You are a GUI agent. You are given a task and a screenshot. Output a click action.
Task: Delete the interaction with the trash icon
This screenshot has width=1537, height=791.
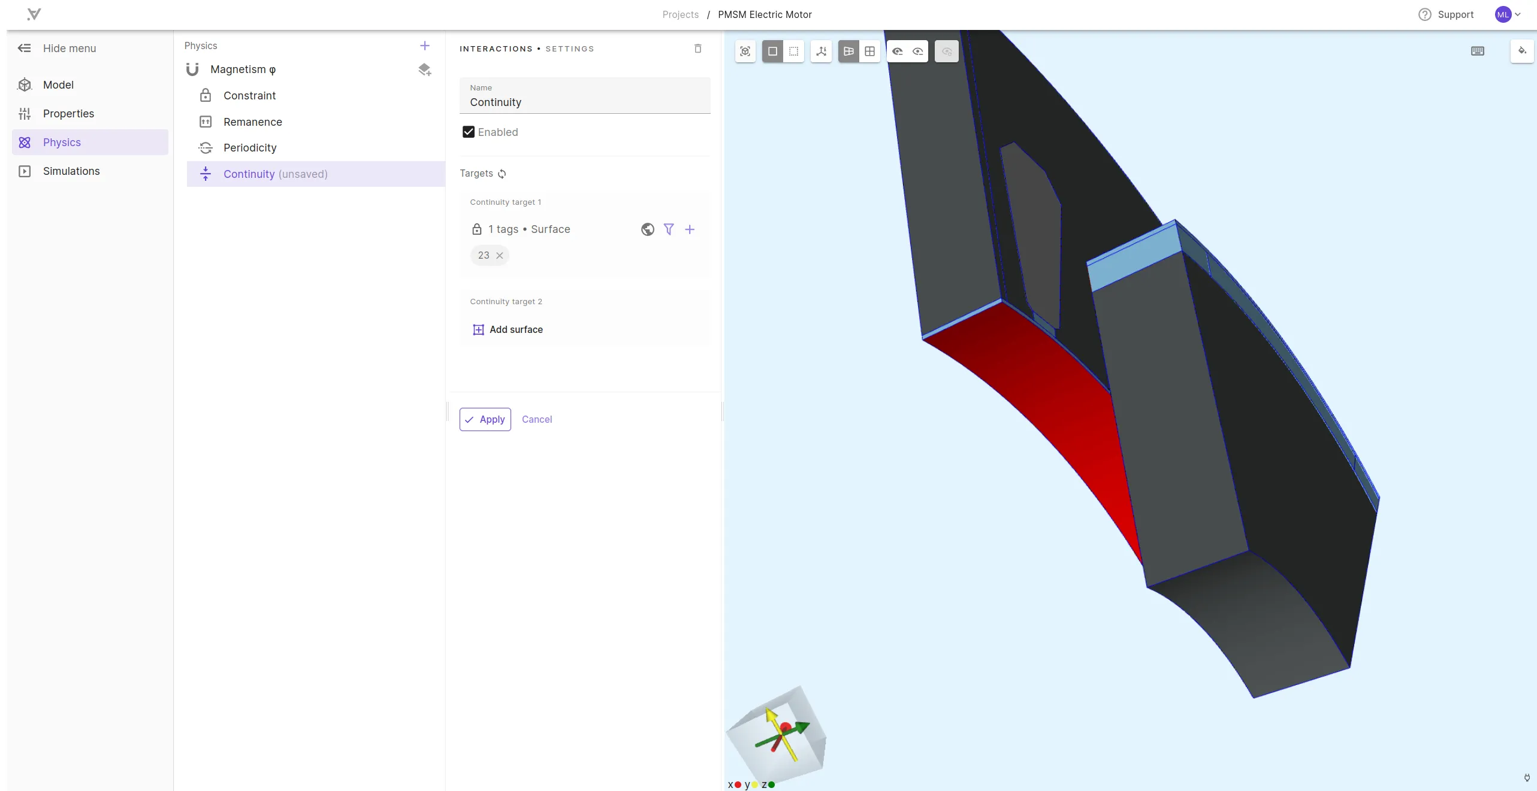698,49
